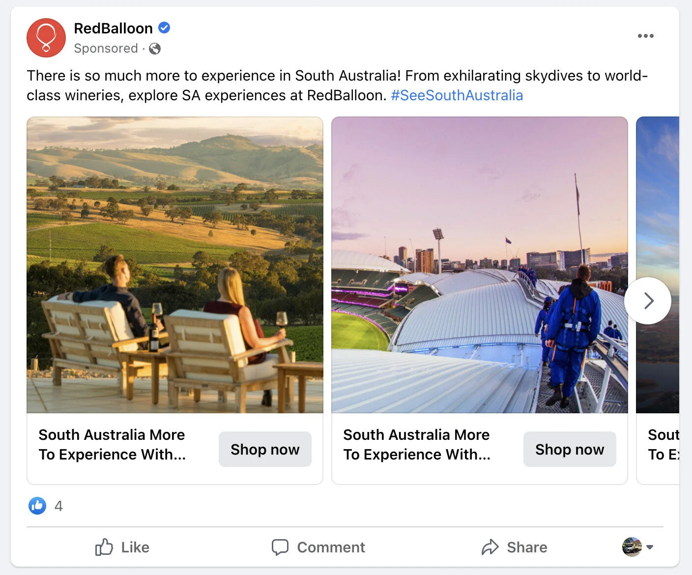Click the speech bubble Comment icon
Image resolution: width=692 pixels, height=575 pixels.
(x=280, y=547)
